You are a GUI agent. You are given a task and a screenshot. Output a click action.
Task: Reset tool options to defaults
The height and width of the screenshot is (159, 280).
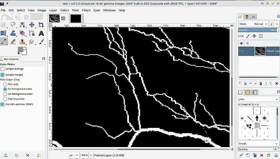pyautogui.click(x=39, y=155)
